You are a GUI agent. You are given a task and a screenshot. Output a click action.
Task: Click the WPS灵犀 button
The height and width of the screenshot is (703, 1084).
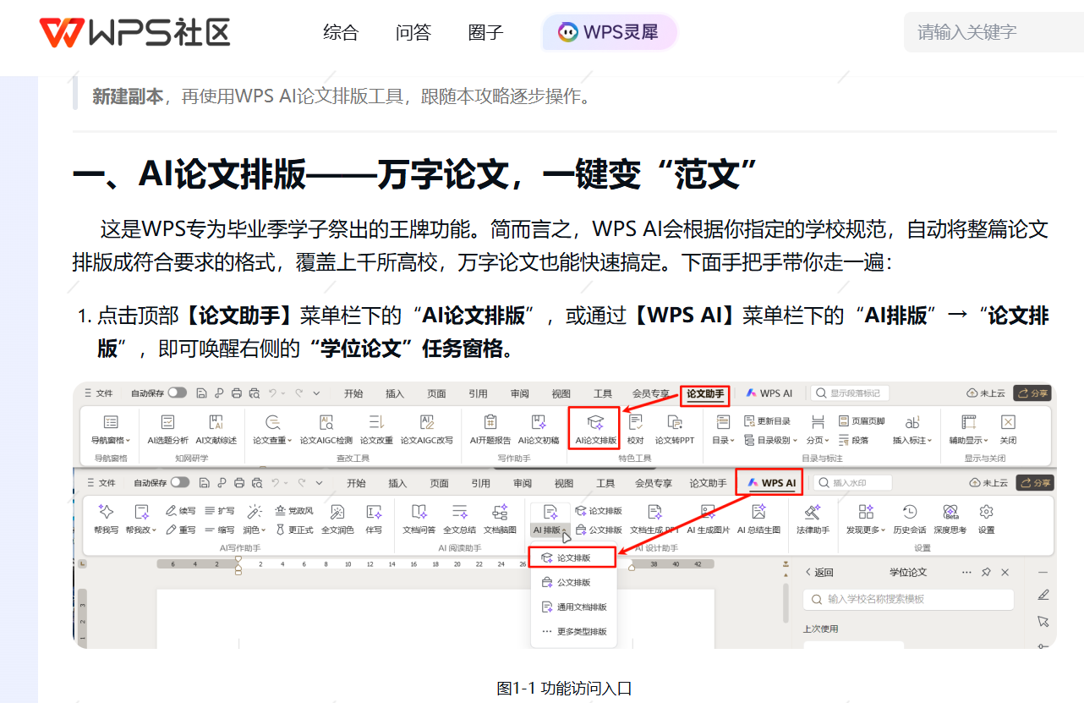[610, 32]
